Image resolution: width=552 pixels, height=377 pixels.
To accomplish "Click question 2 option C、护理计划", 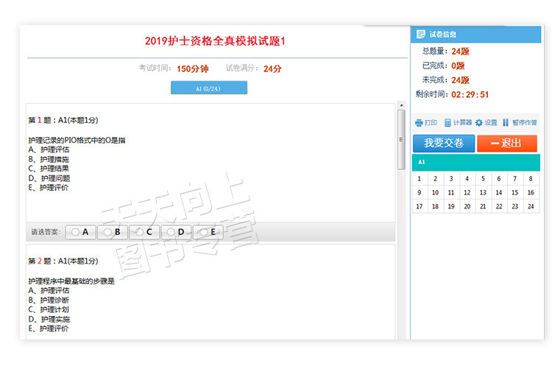I will click(x=49, y=310).
